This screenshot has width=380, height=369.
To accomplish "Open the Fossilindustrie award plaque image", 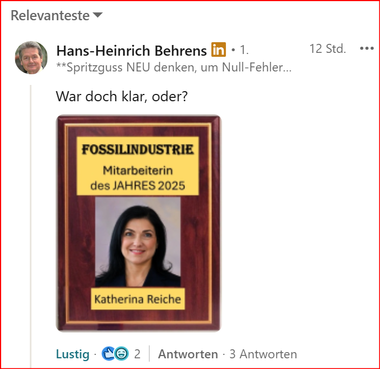I will [x=139, y=223].
